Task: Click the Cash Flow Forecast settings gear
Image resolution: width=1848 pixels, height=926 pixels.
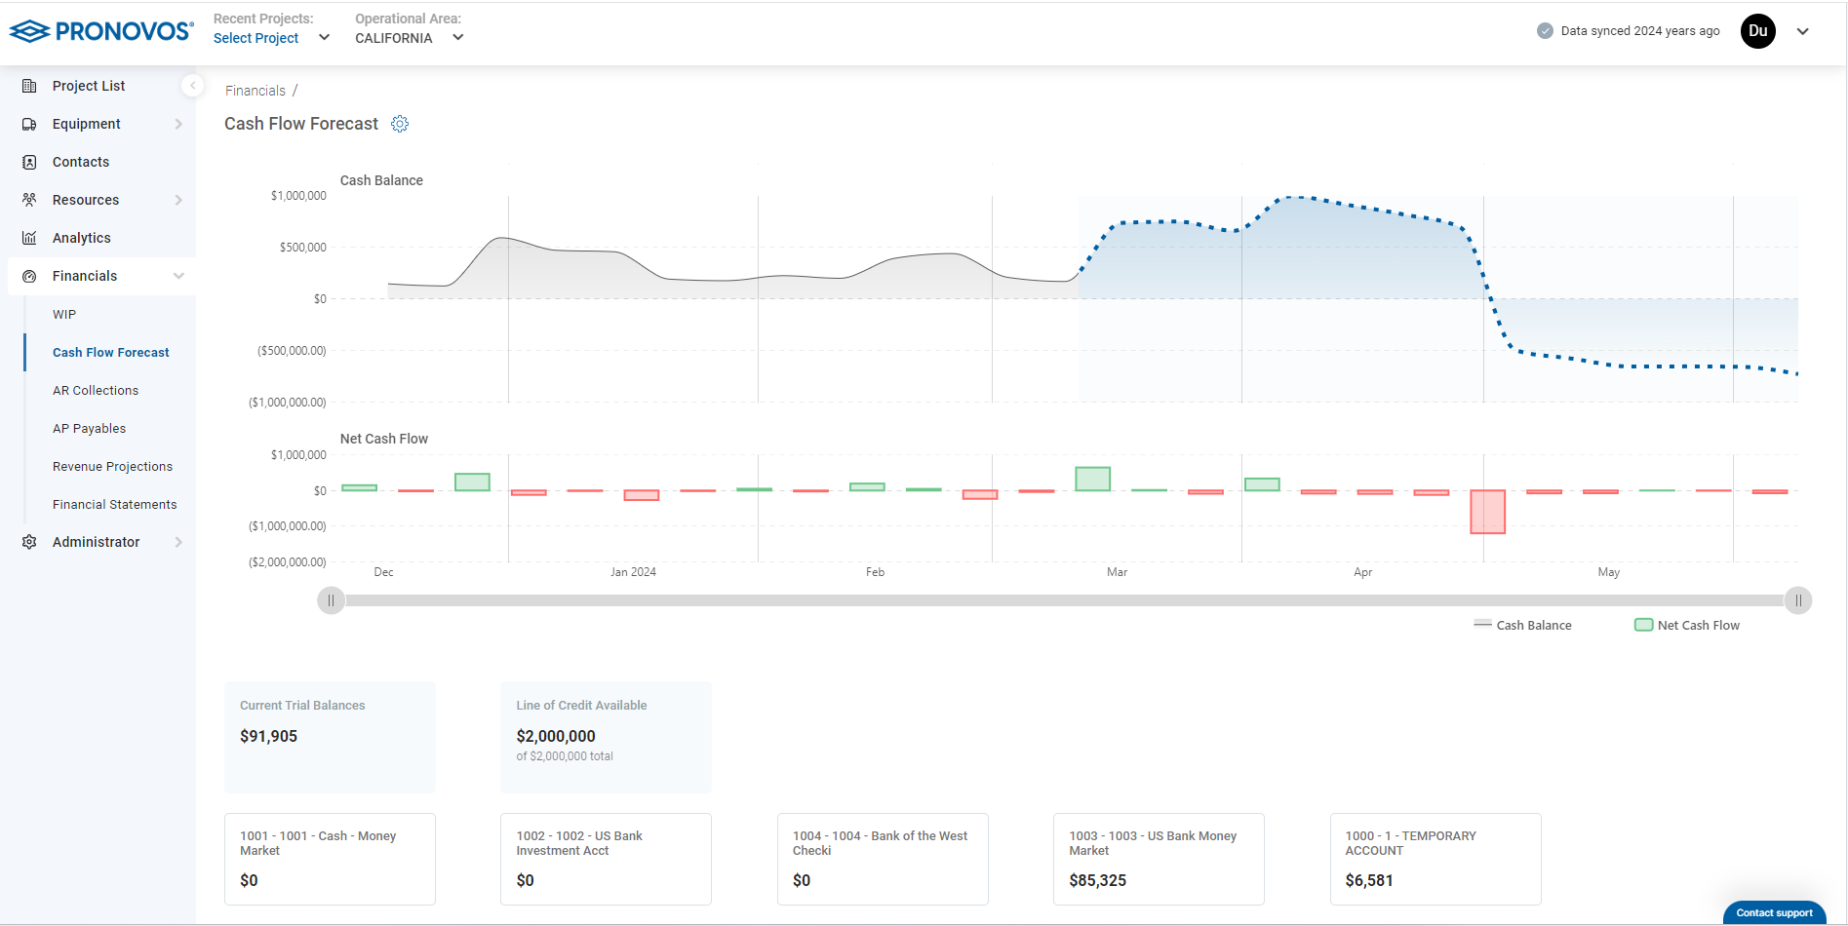Action: click(x=400, y=124)
